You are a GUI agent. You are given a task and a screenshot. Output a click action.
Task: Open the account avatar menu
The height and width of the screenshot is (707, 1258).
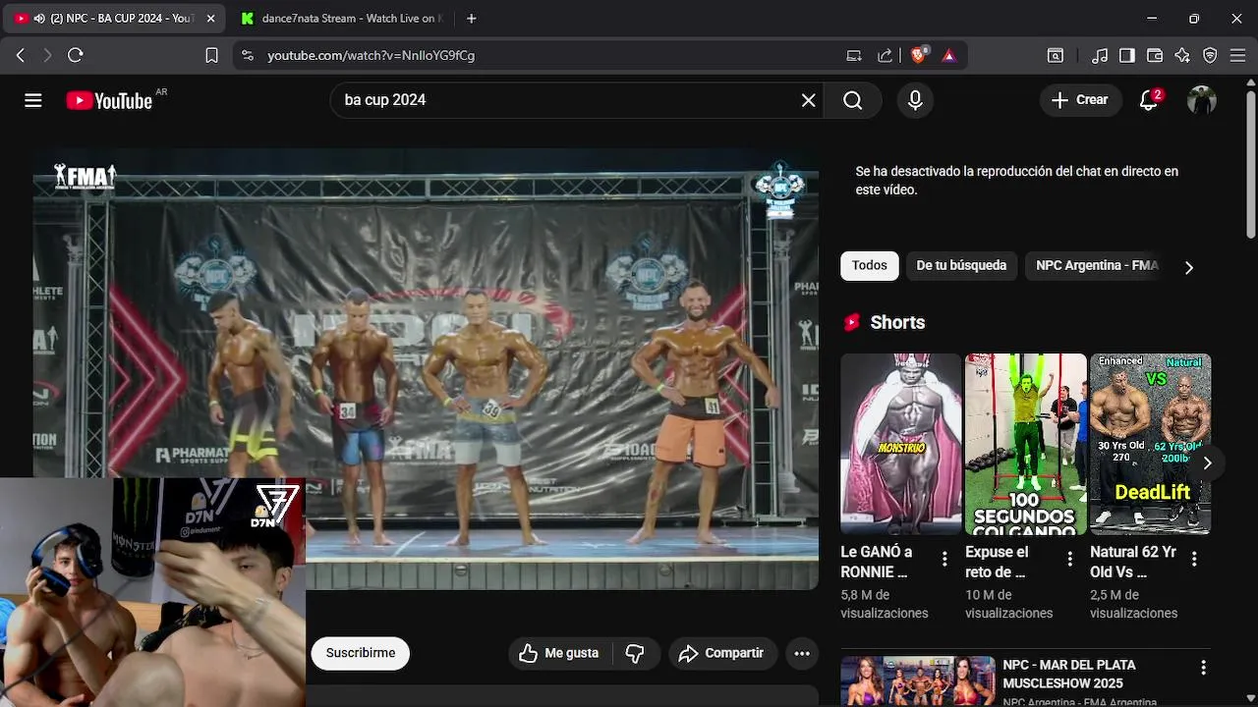coord(1201,100)
